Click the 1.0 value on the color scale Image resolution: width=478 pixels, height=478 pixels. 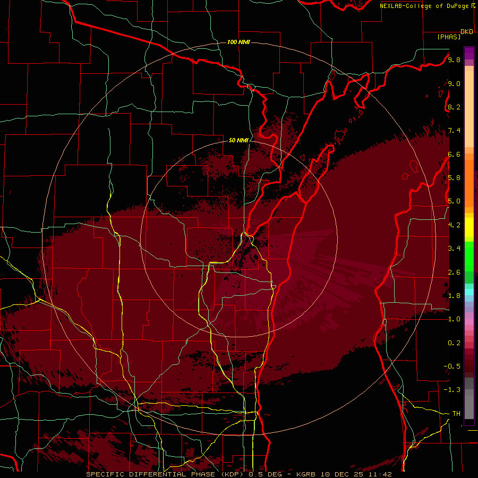tap(454, 319)
